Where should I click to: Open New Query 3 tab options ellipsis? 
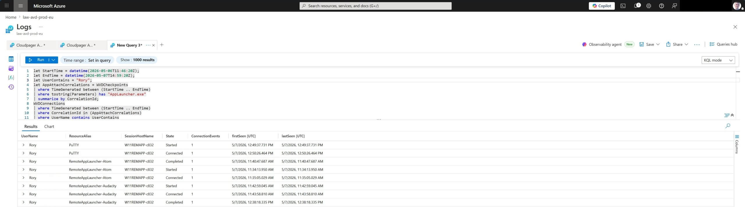148,45
